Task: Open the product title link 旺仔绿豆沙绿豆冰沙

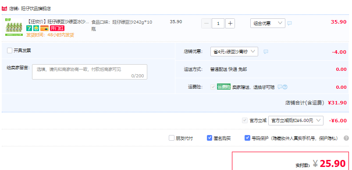Action: click(x=58, y=22)
